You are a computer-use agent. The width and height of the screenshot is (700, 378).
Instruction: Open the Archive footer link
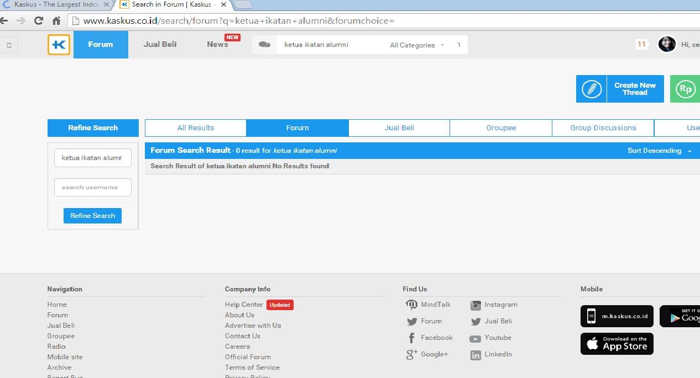(x=59, y=368)
